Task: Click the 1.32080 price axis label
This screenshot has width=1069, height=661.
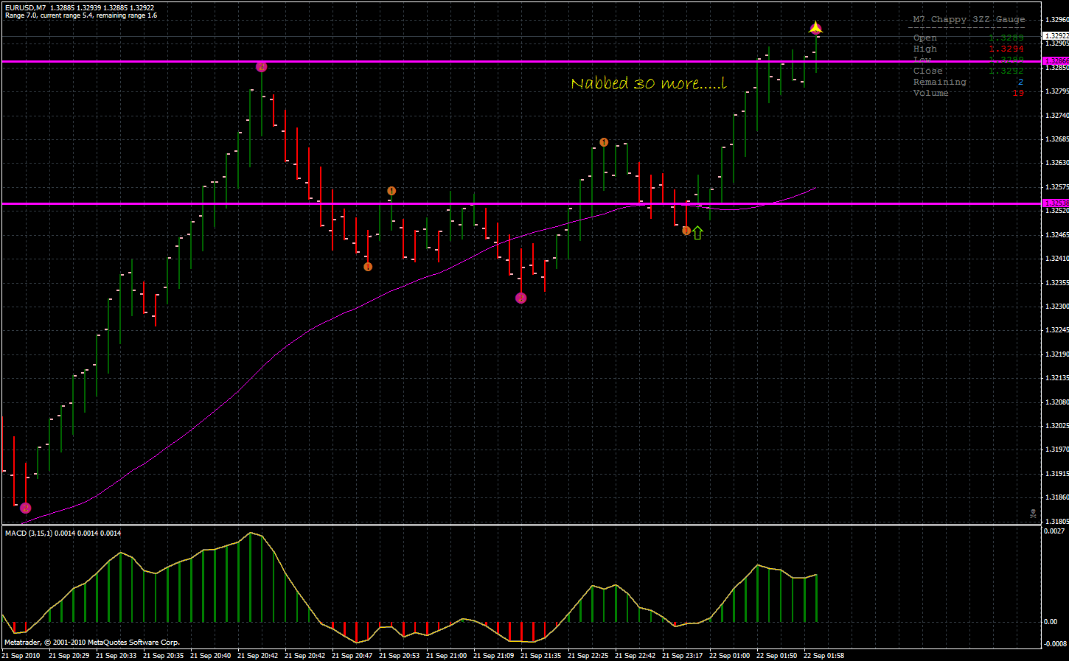Action: (1056, 402)
